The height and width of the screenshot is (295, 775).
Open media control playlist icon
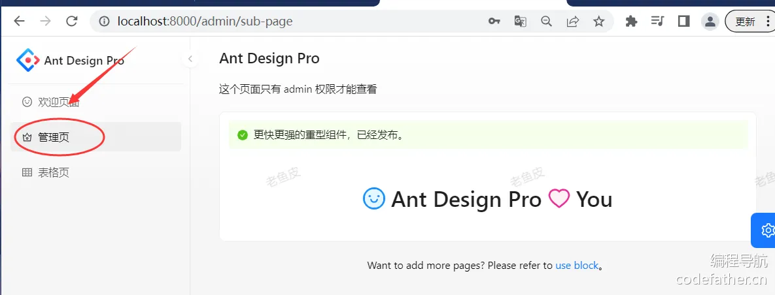coord(657,22)
